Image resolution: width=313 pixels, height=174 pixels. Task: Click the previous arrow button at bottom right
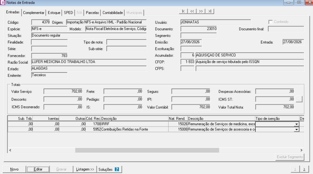pos(295,169)
